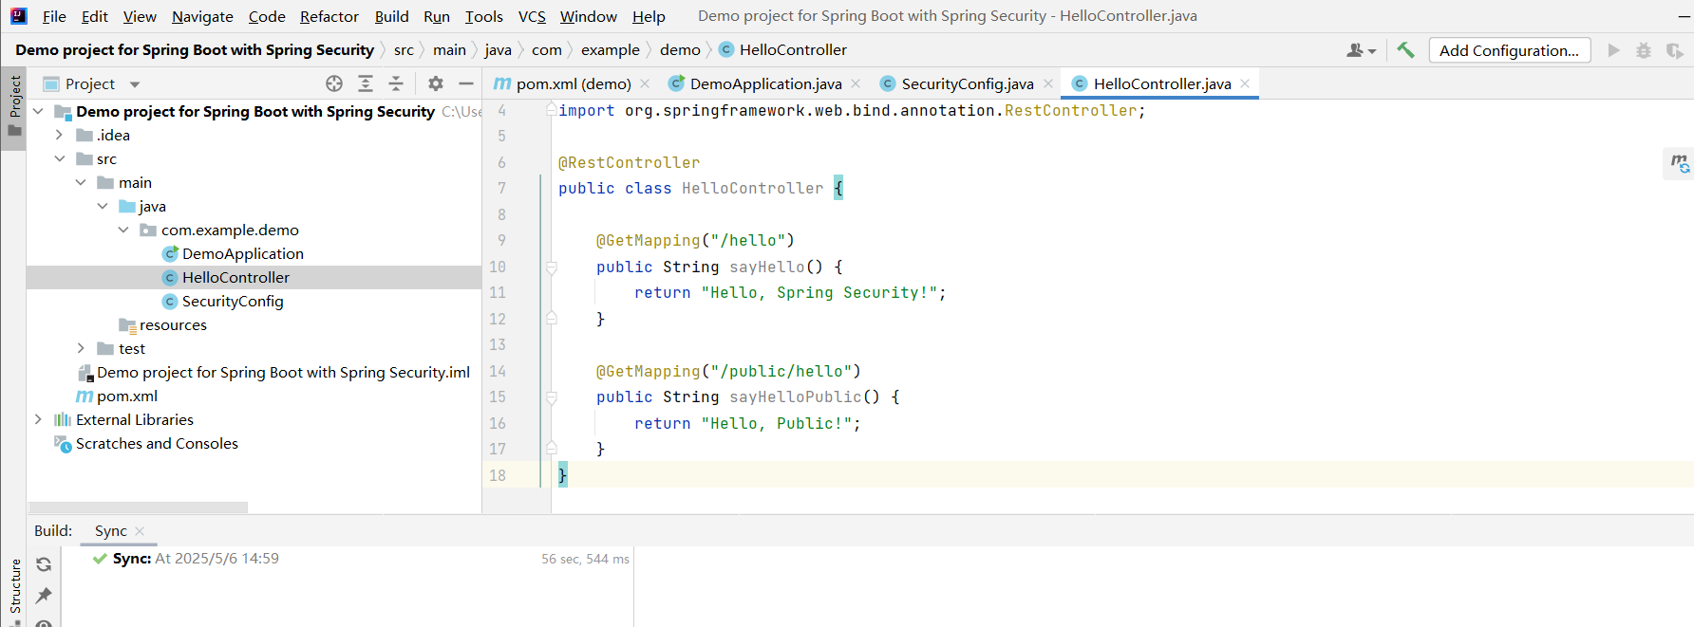Collapse the java folder
The height and width of the screenshot is (627, 1694).
coord(103,206)
